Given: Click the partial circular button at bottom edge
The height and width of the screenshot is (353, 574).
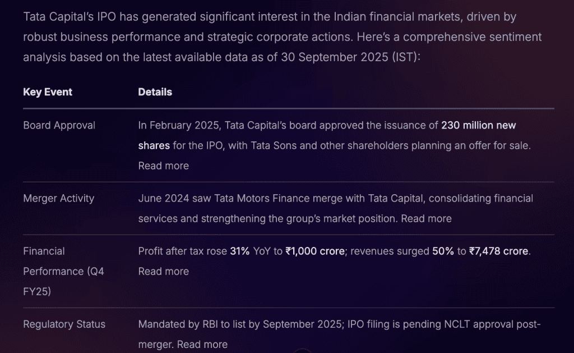Looking at the screenshot, I should (302, 351).
